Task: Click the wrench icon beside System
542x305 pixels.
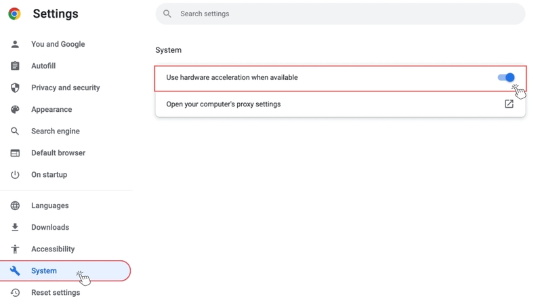Action: click(15, 270)
